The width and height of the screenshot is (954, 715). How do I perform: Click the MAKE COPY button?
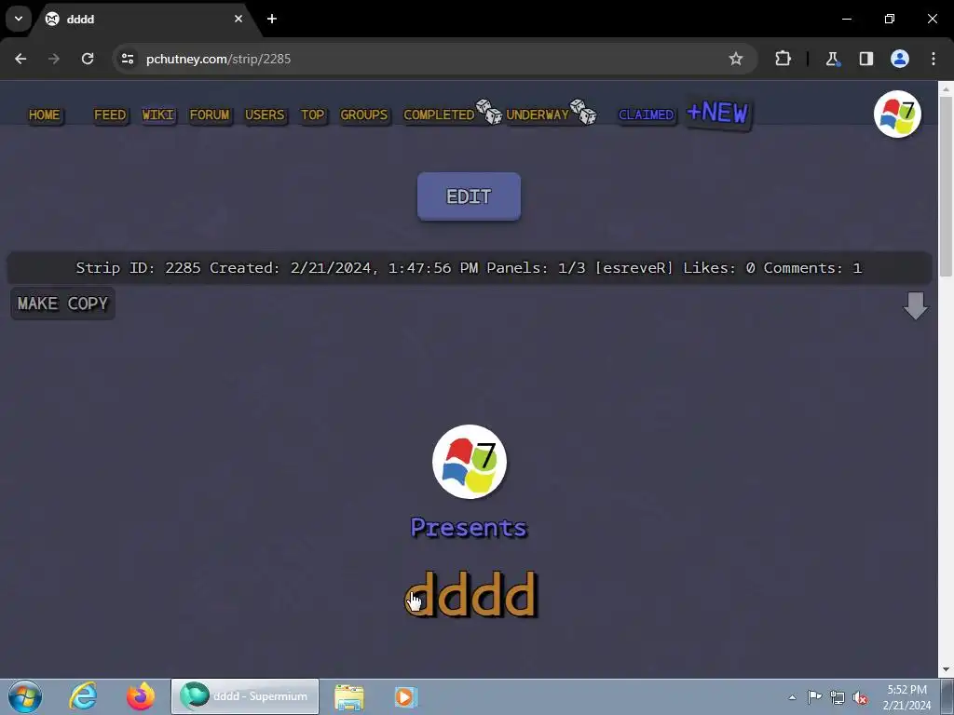coord(62,304)
